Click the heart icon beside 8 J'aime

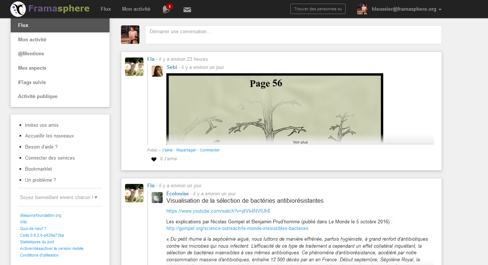click(x=154, y=159)
